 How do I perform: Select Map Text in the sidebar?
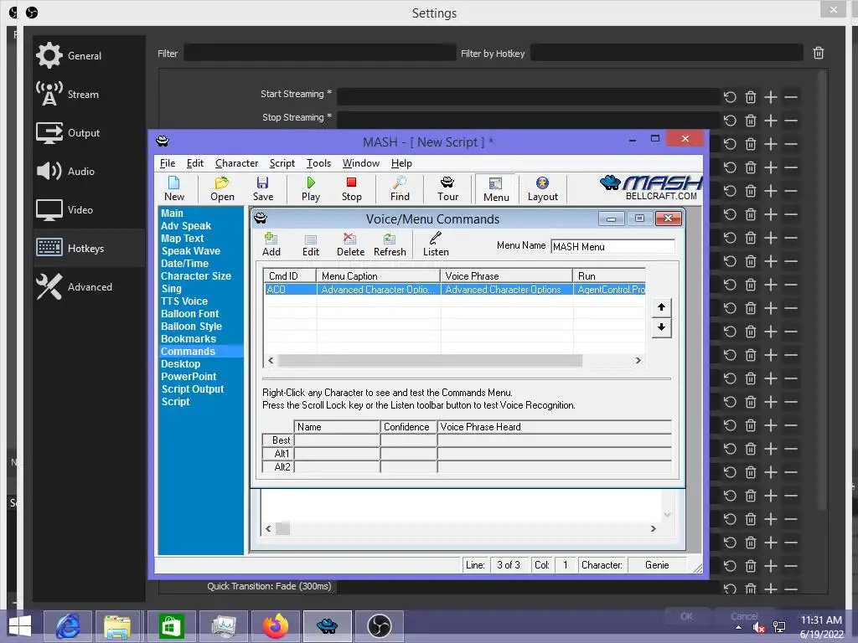click(x=182, y=239)
